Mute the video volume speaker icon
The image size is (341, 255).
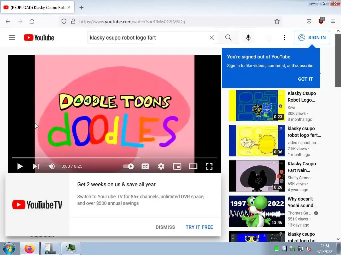coord(52,166)
